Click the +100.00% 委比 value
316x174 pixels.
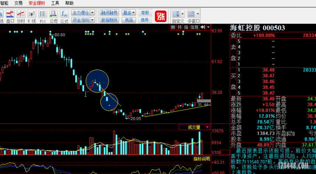[x=264, y=35]
